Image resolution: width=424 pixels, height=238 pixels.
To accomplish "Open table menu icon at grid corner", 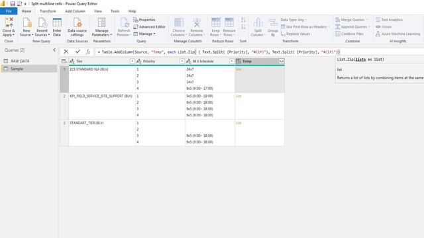I will [x=64, y=61].
